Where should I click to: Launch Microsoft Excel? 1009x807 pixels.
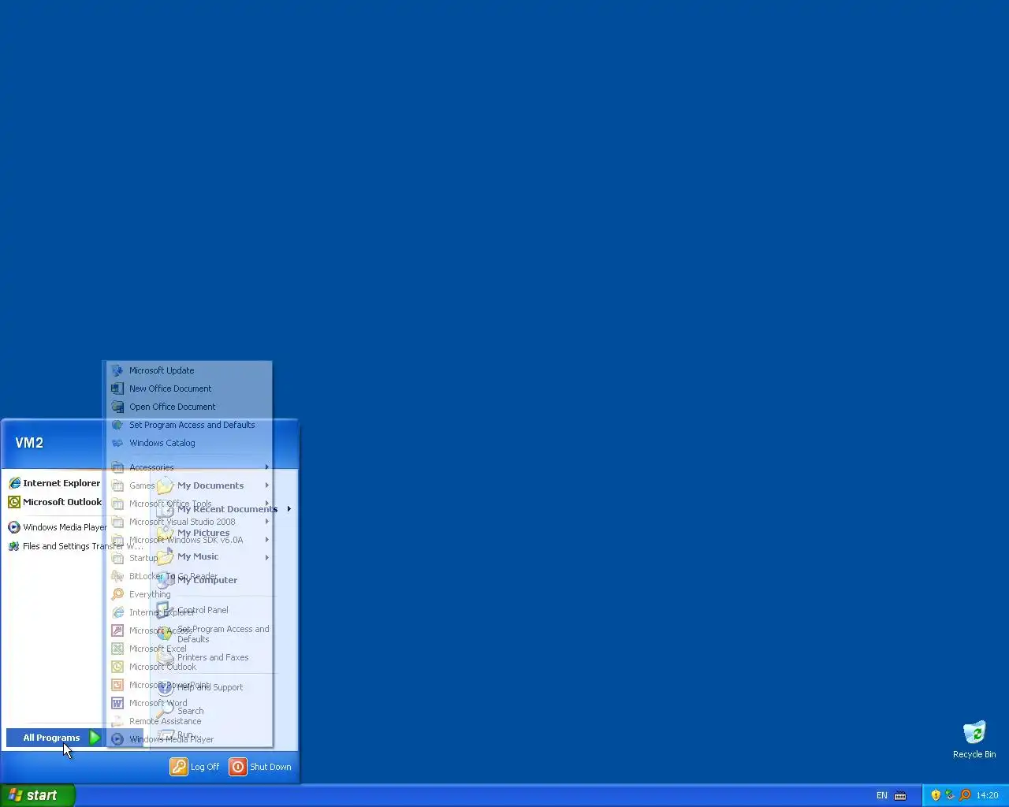pyautogui.click(x=189, y=649)
